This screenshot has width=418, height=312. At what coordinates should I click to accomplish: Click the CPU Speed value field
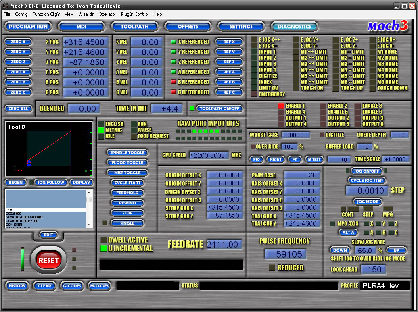tap(209, 155)
